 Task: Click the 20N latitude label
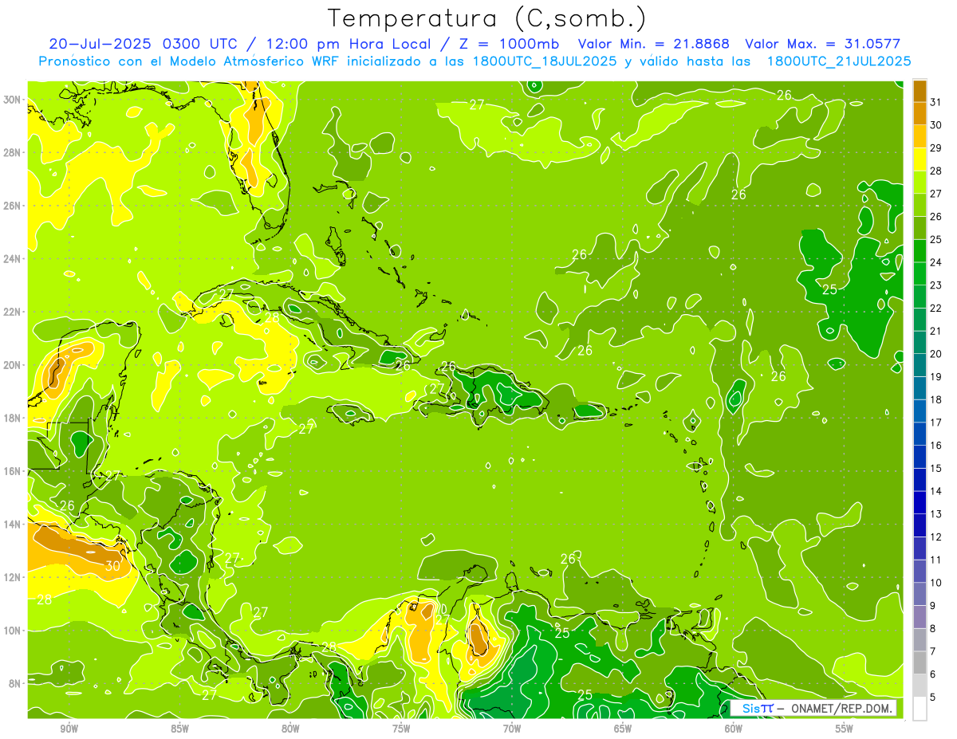(x=13, y=365)
